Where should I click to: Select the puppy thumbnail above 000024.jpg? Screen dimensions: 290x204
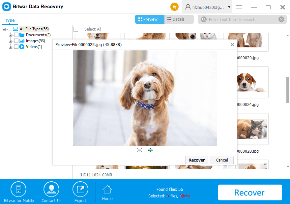tap(252, 82)
